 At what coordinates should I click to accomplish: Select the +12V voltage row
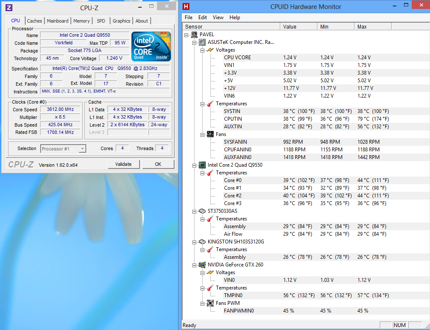[x=326, y=88]
